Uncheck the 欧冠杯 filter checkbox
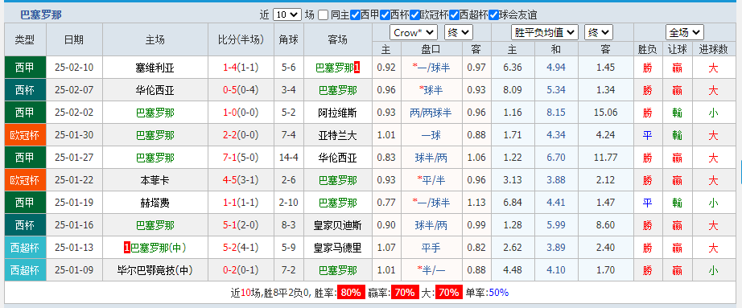 tap(414, 15)
